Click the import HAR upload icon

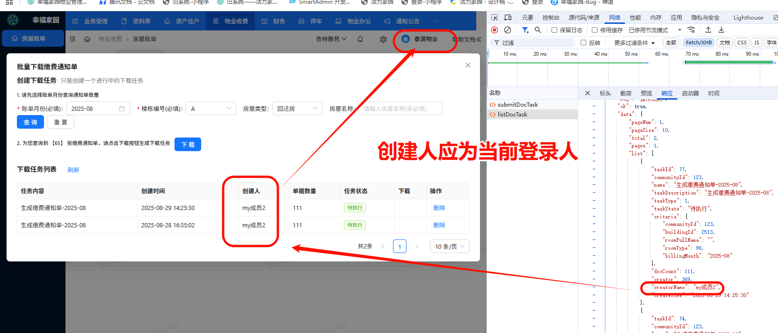tap(708, 30)
